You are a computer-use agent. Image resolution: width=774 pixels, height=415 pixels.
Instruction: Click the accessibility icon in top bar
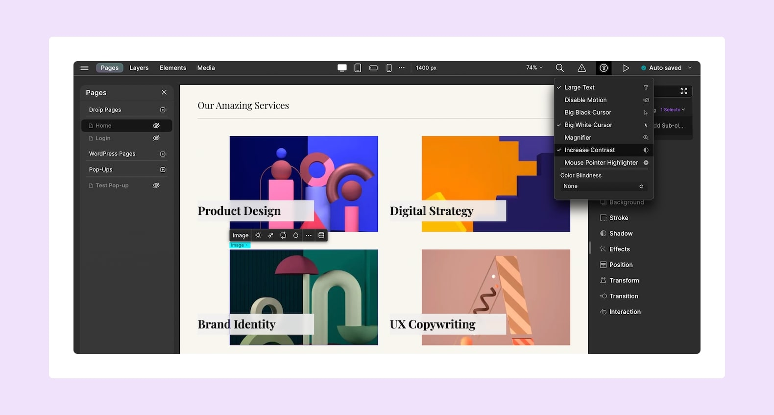(x=604, y=68)
